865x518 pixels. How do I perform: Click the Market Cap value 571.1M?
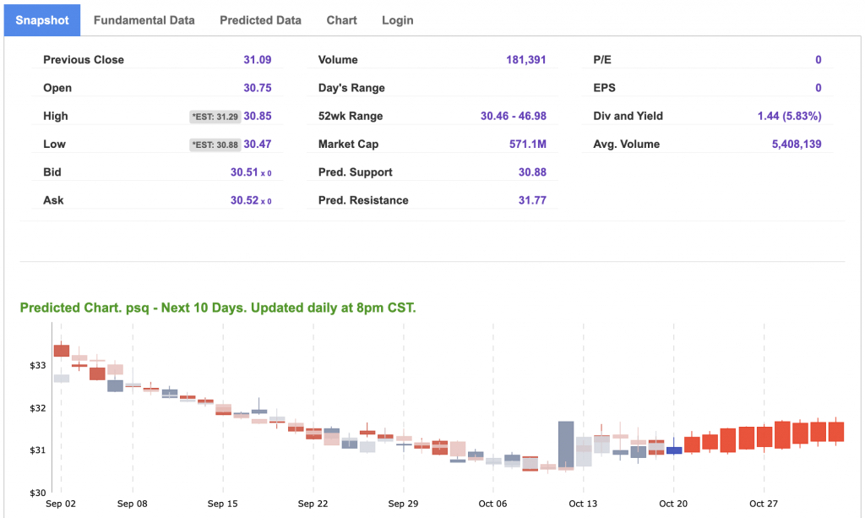point(527,144)
